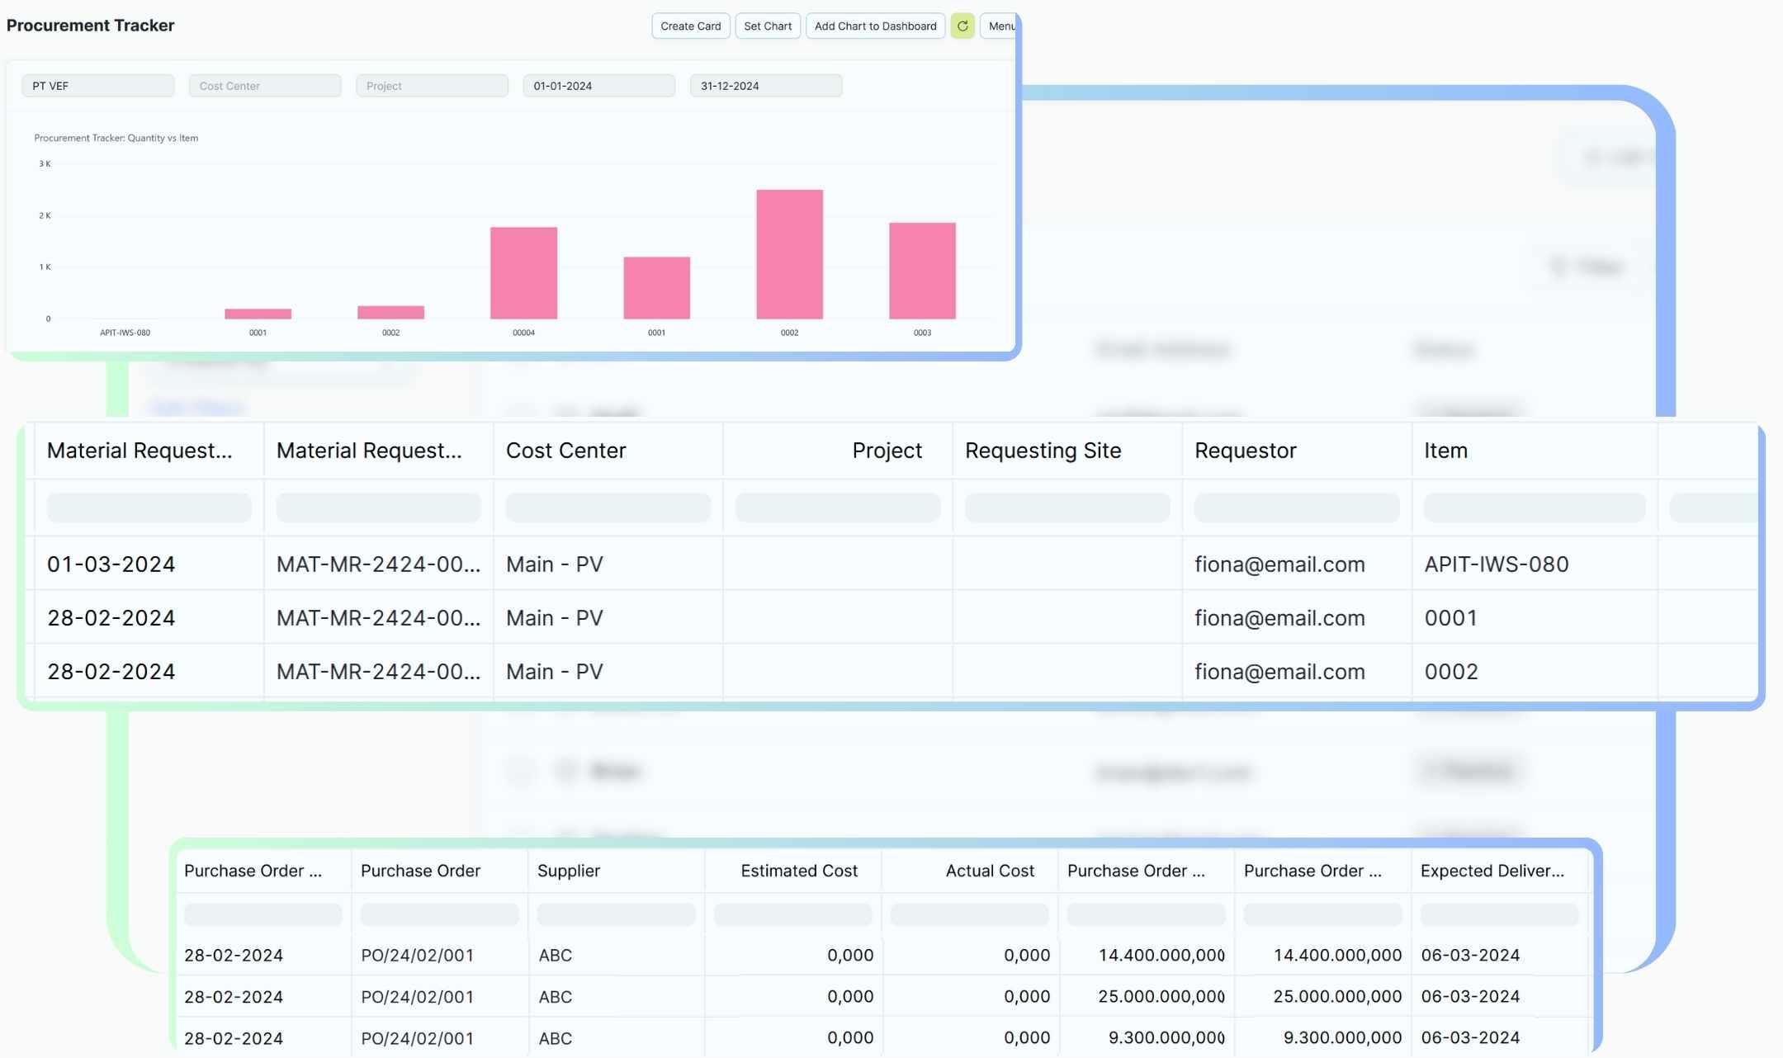The width and height of the screenshot is (1783, 1058).
Task: Click the filter box under Item column
Action: tap(1534, 508)
